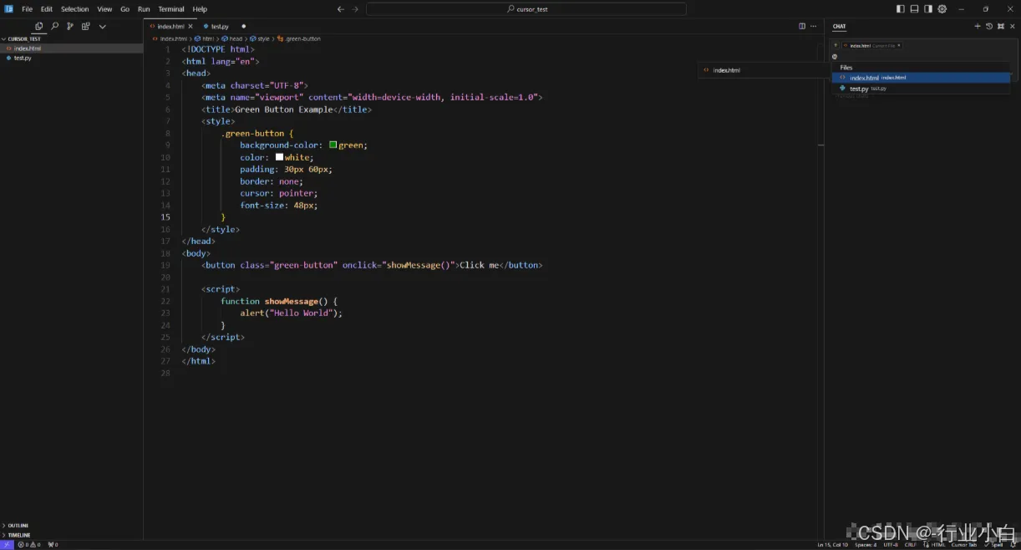
Task: Open the View menu
Action: pyautogui.click(x=104, y=9)
